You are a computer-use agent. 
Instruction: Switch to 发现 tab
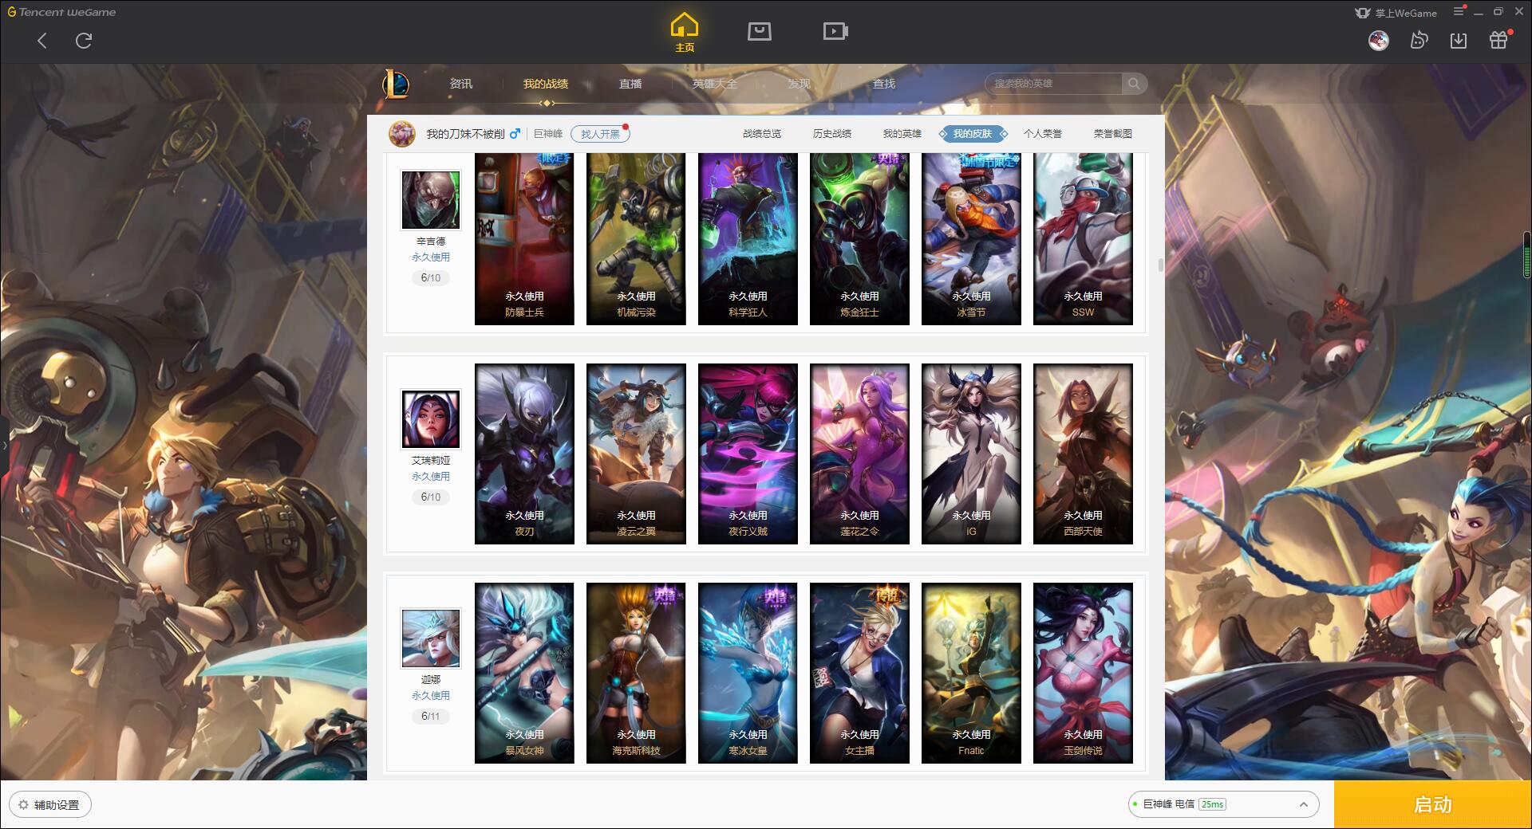[800, 84]
